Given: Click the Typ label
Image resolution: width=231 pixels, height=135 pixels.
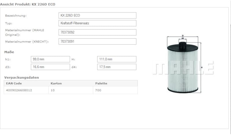Looking at the screenshot, I should (9, 23).
